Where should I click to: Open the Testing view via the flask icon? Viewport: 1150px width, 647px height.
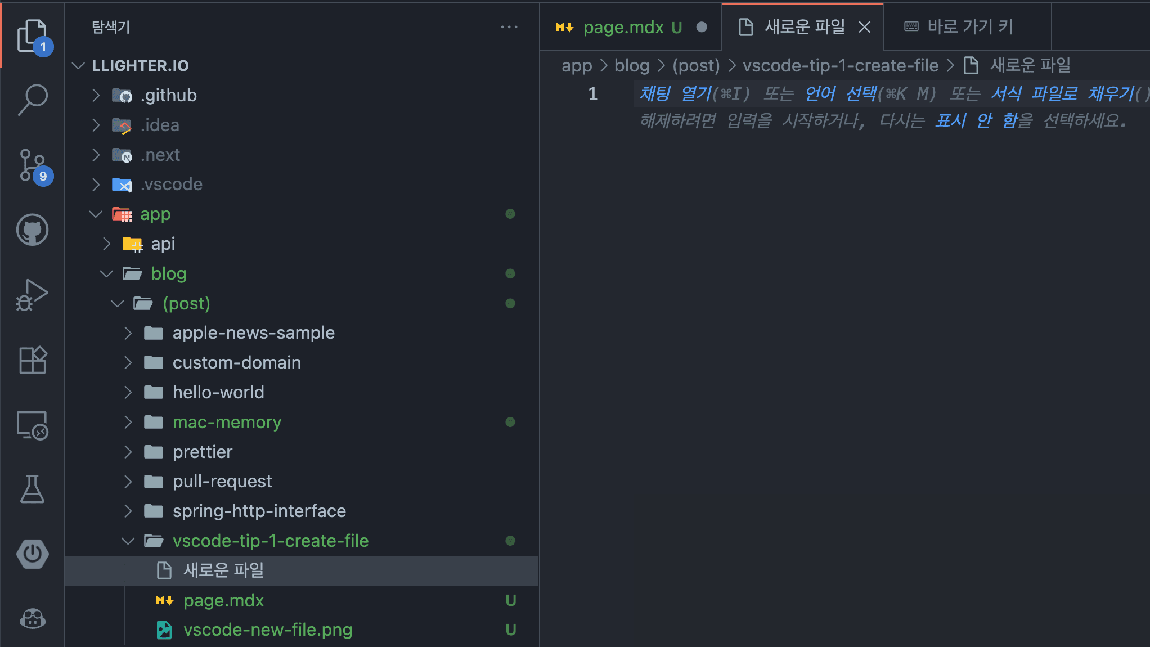32,489
